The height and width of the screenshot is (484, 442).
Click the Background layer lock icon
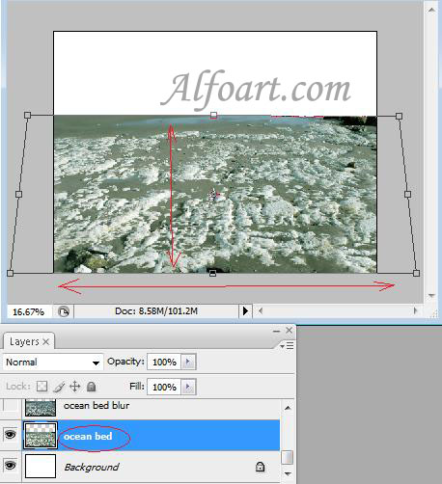260,467
